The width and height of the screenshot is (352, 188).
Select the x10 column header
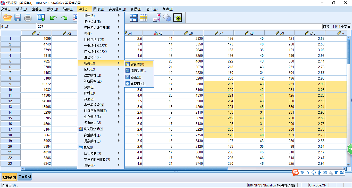pyautogui.click(x=310, y=33)
